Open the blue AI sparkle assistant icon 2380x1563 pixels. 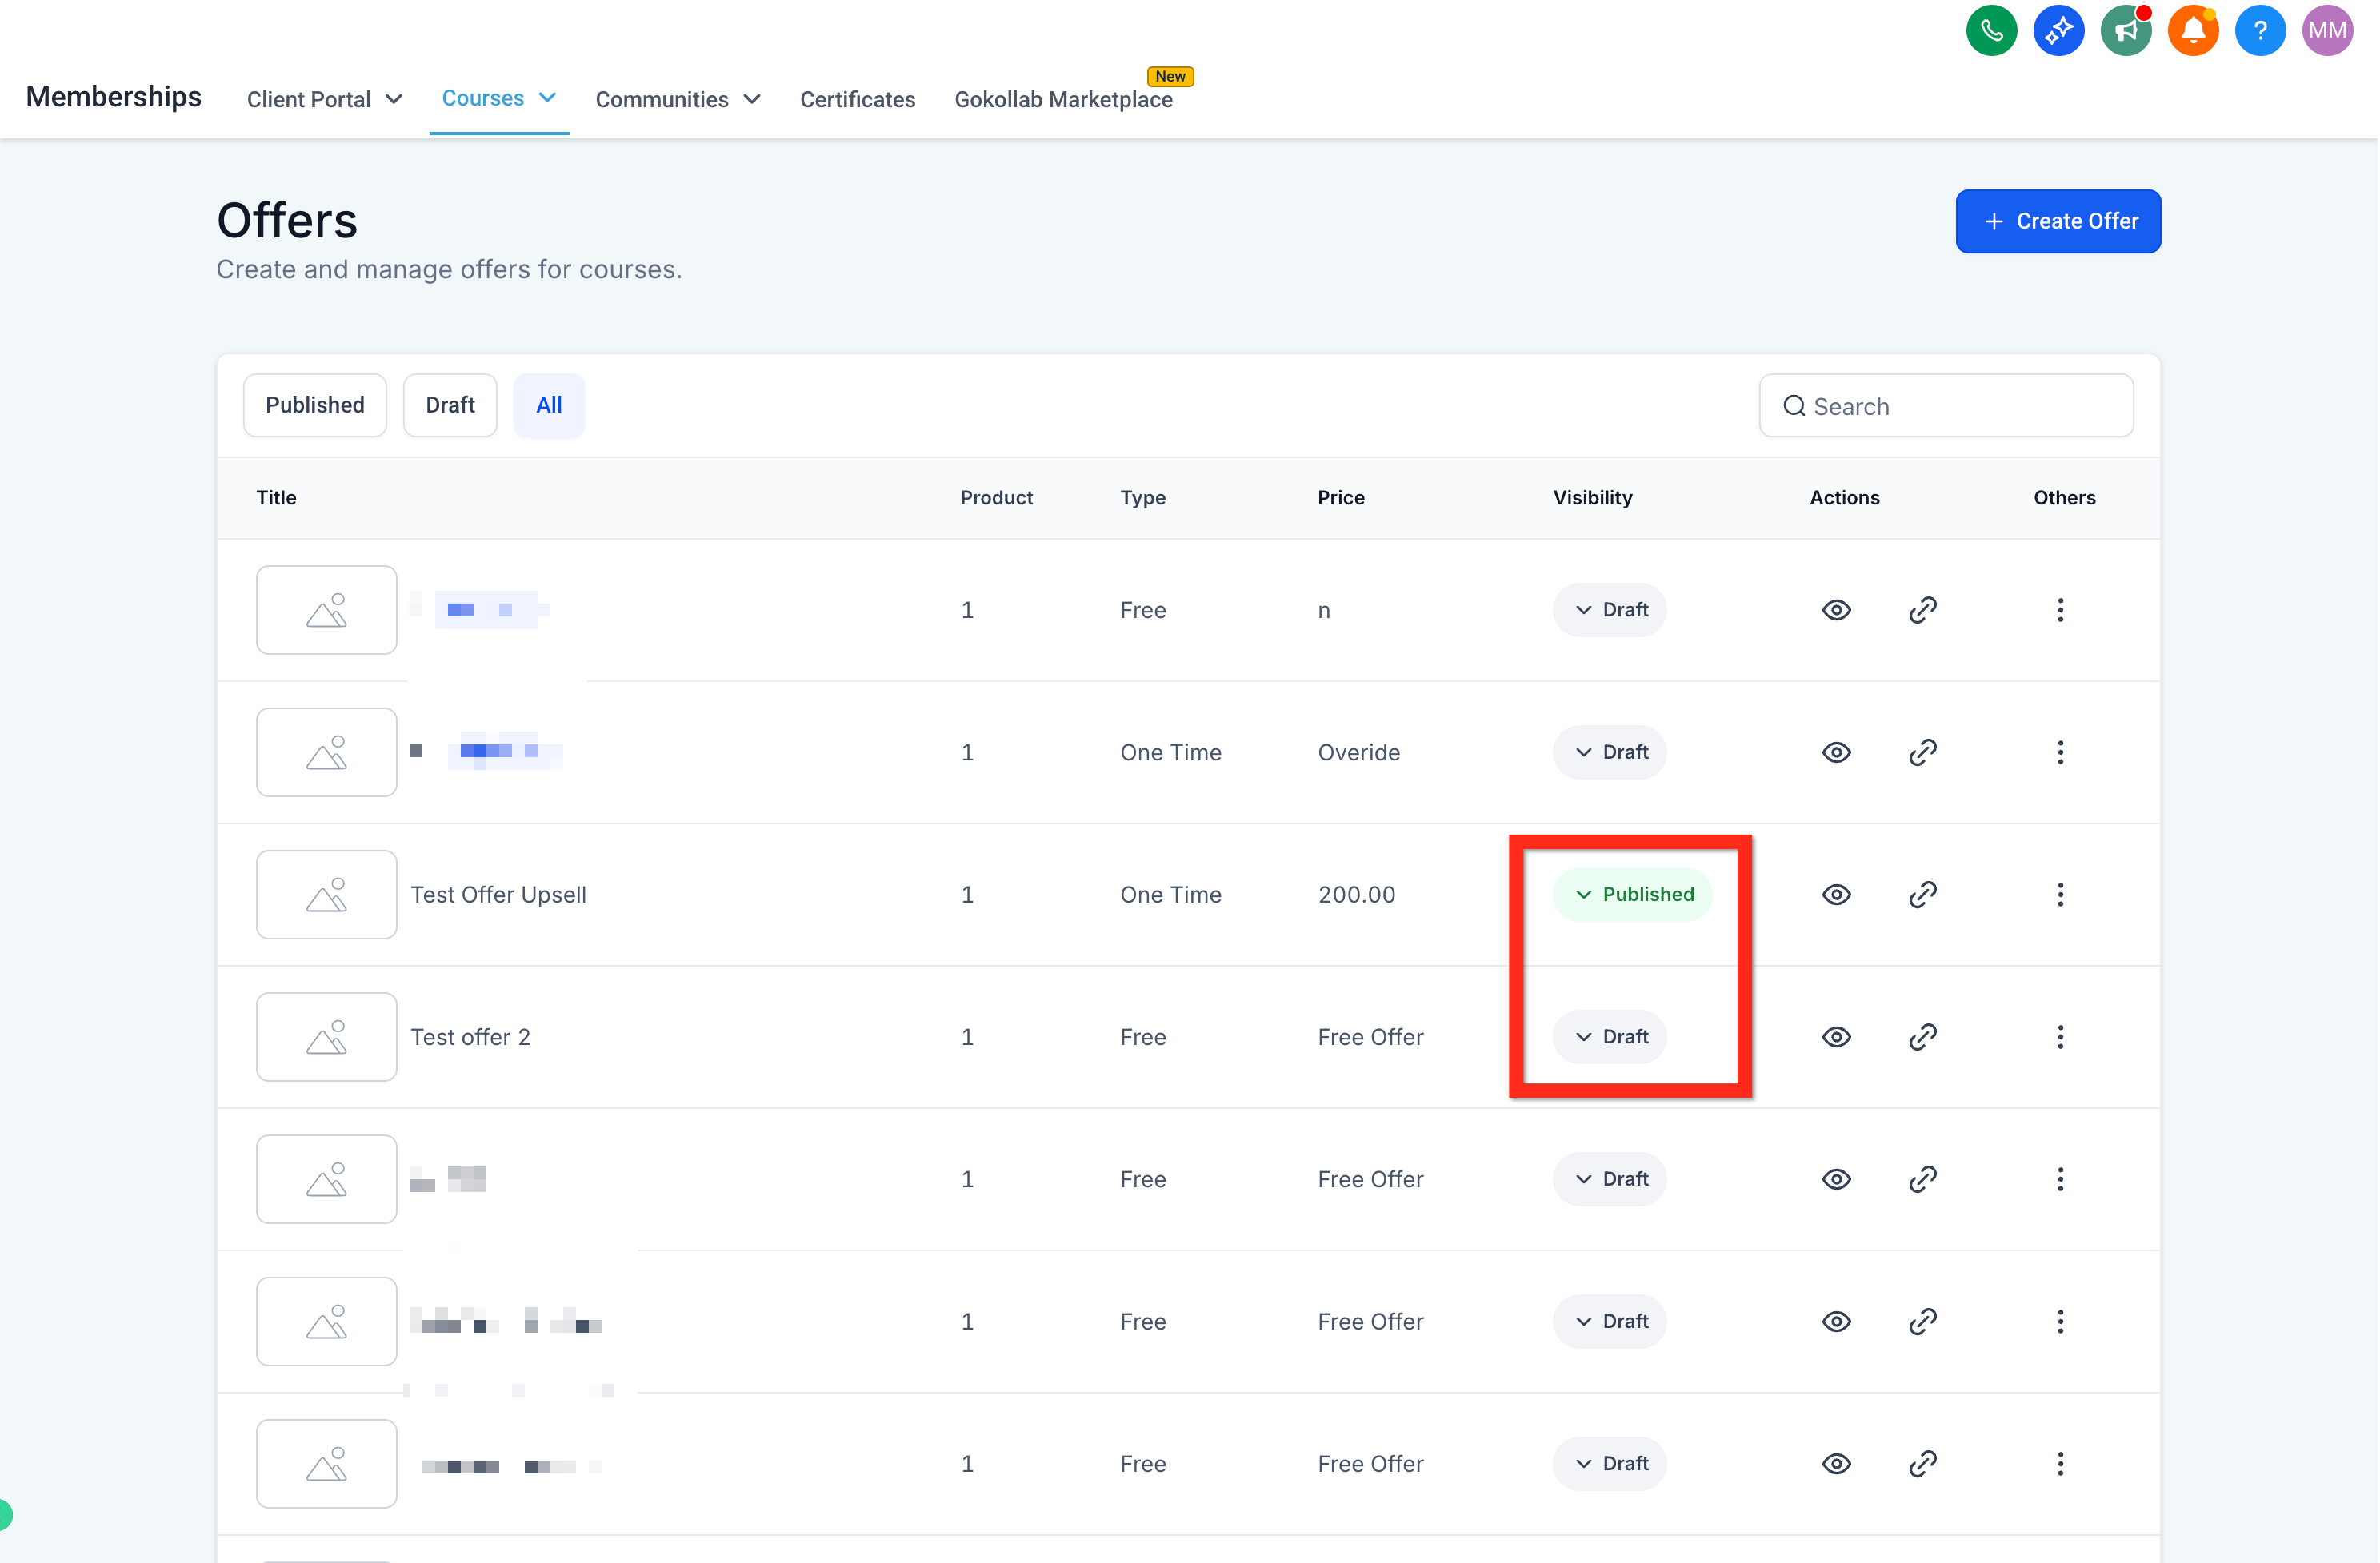click(x=2058, y=31)
